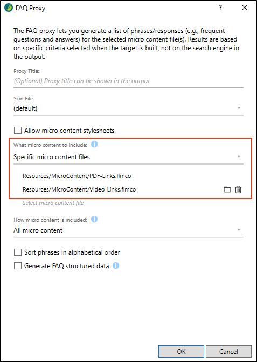Click info icon next to Generate FAQ structured data
This screenshot has width=257, height=362.
[x=116, y=265]
